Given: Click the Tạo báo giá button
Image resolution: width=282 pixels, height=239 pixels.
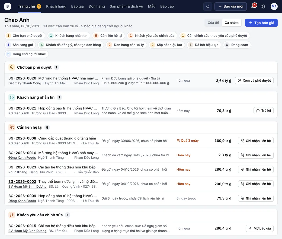Looking at the screenshot, I should pos(261,23).
